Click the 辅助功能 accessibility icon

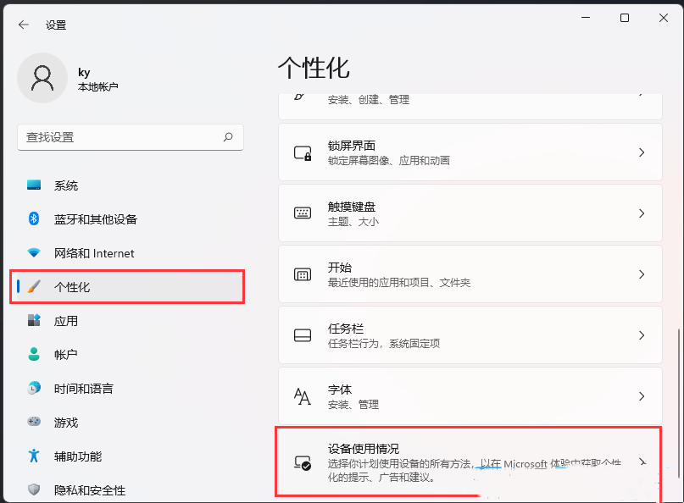[x=34, y=456]
